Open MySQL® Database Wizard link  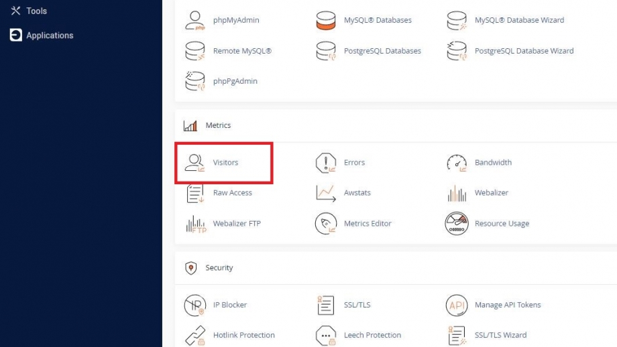coord(519,20)
